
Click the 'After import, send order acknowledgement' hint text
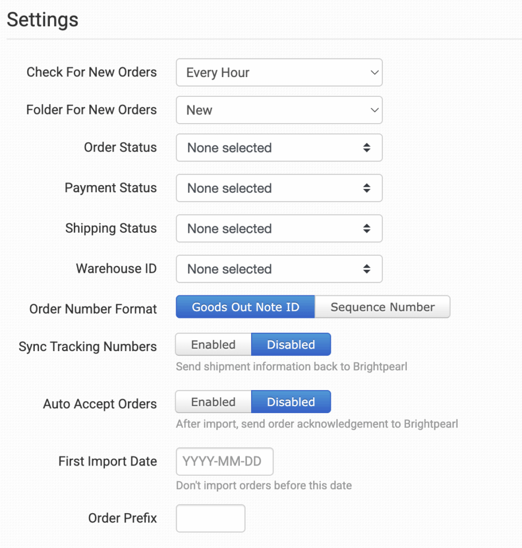coord(316,424)
